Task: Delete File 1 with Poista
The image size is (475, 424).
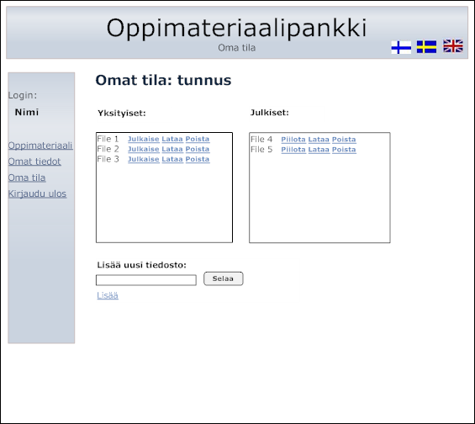Action: [198, 139]
